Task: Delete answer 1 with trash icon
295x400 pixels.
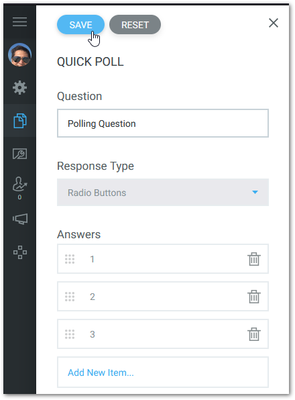Action: pyautogui.click(x=253, y=259)
